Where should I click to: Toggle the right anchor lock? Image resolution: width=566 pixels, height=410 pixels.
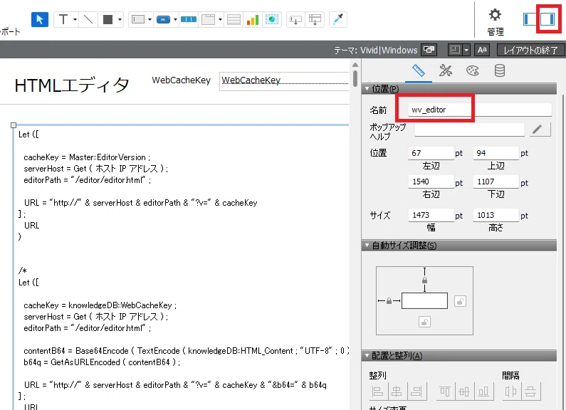[460, 301]
